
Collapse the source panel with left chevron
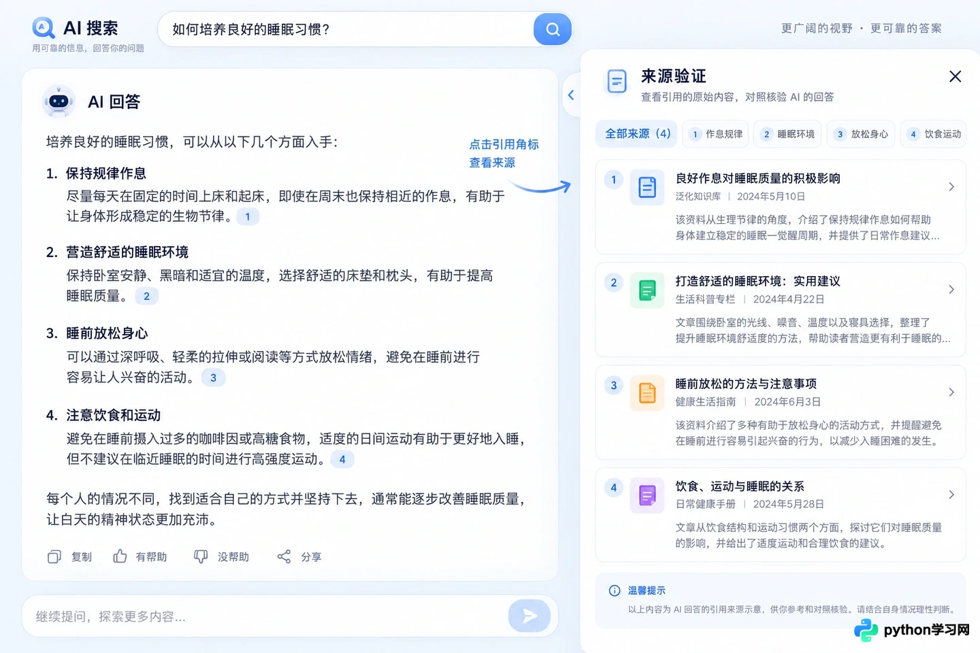[x=571, y=95]
